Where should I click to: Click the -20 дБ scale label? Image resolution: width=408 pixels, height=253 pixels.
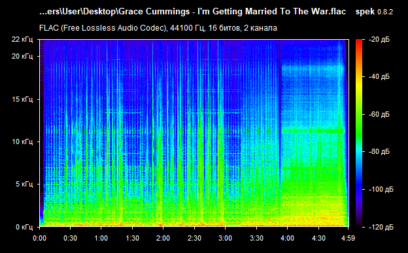[379, 39]
